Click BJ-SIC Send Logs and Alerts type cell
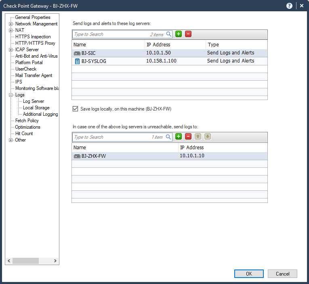 (231, 53)
